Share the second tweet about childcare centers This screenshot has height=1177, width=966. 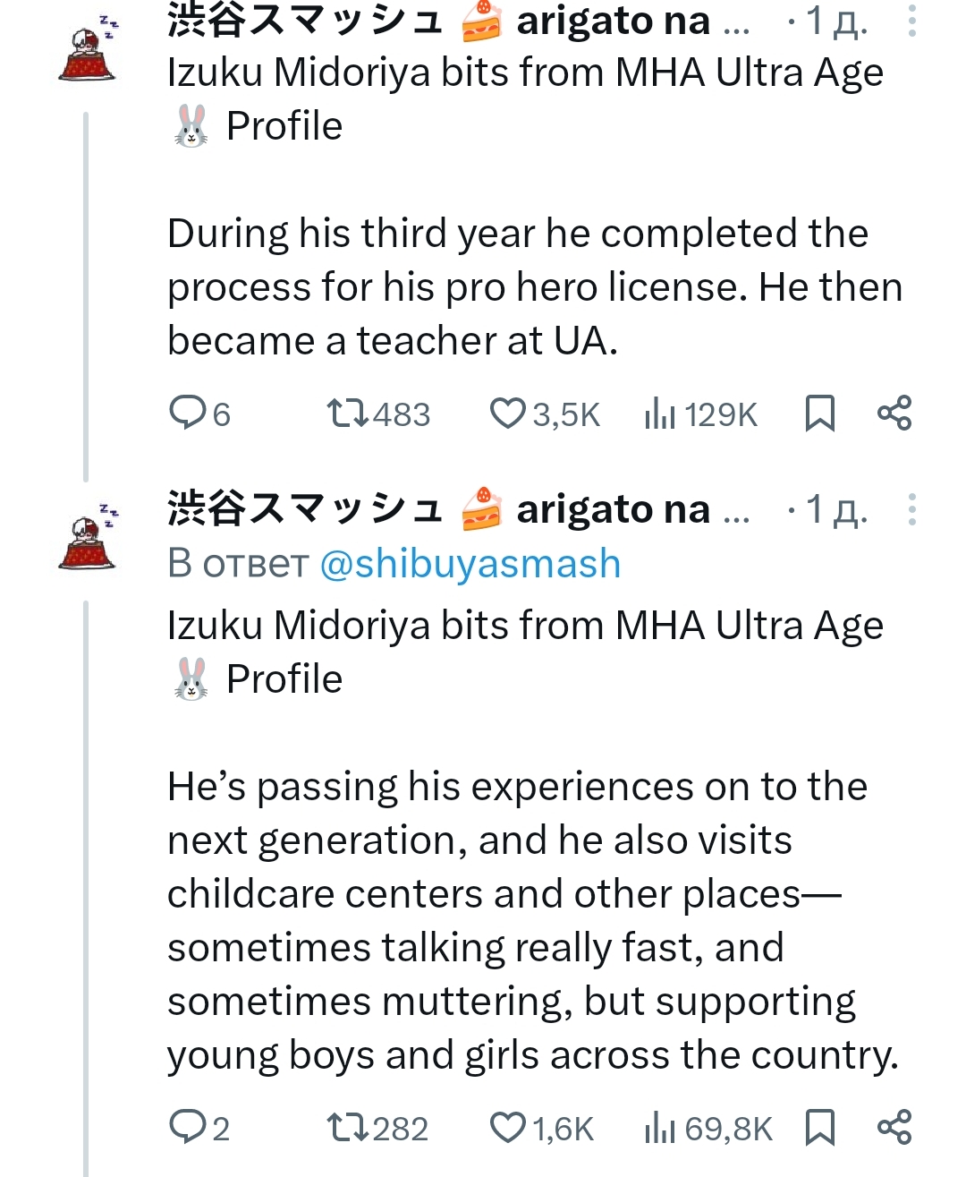coord(894,1127)
